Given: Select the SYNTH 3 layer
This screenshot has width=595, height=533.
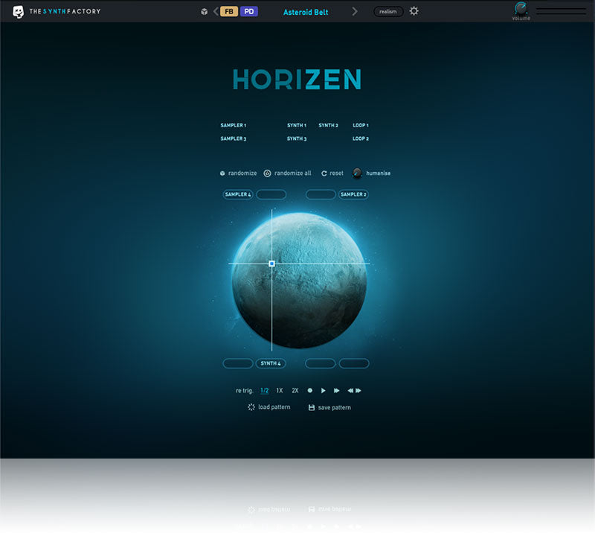Looking at the screenshot, I should [x=296, y=138].
